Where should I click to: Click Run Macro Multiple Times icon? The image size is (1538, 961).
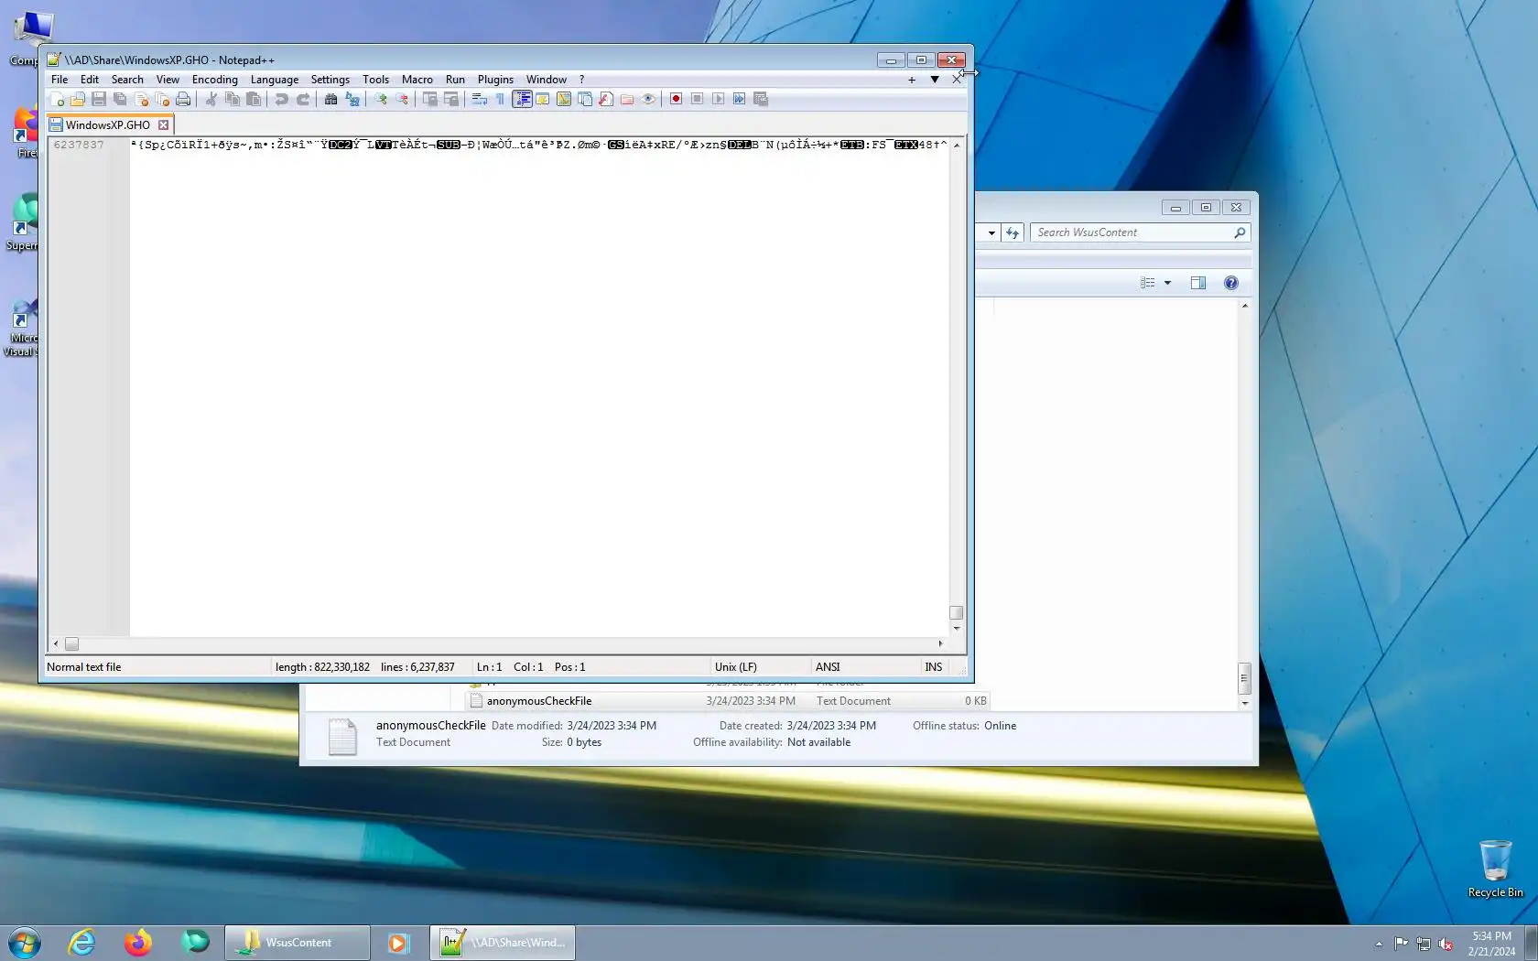[739, 99]
